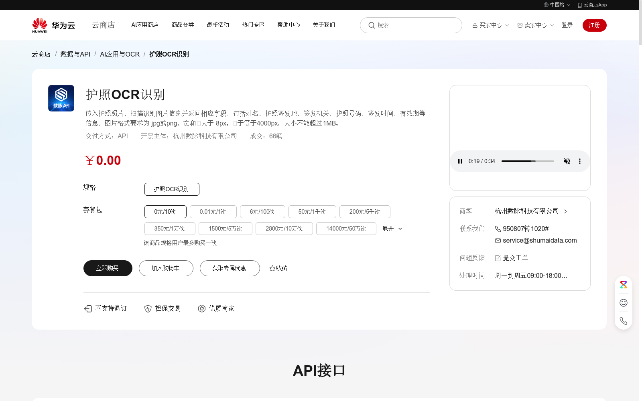The height and width of the screenshot is (401, 642).
Task: Click the 不支持退订 icon
Action: [88, 308]
